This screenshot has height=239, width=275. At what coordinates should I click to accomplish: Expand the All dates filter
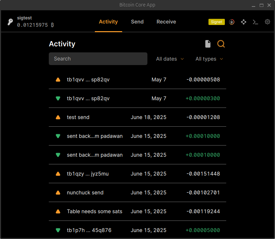(170, 59)
